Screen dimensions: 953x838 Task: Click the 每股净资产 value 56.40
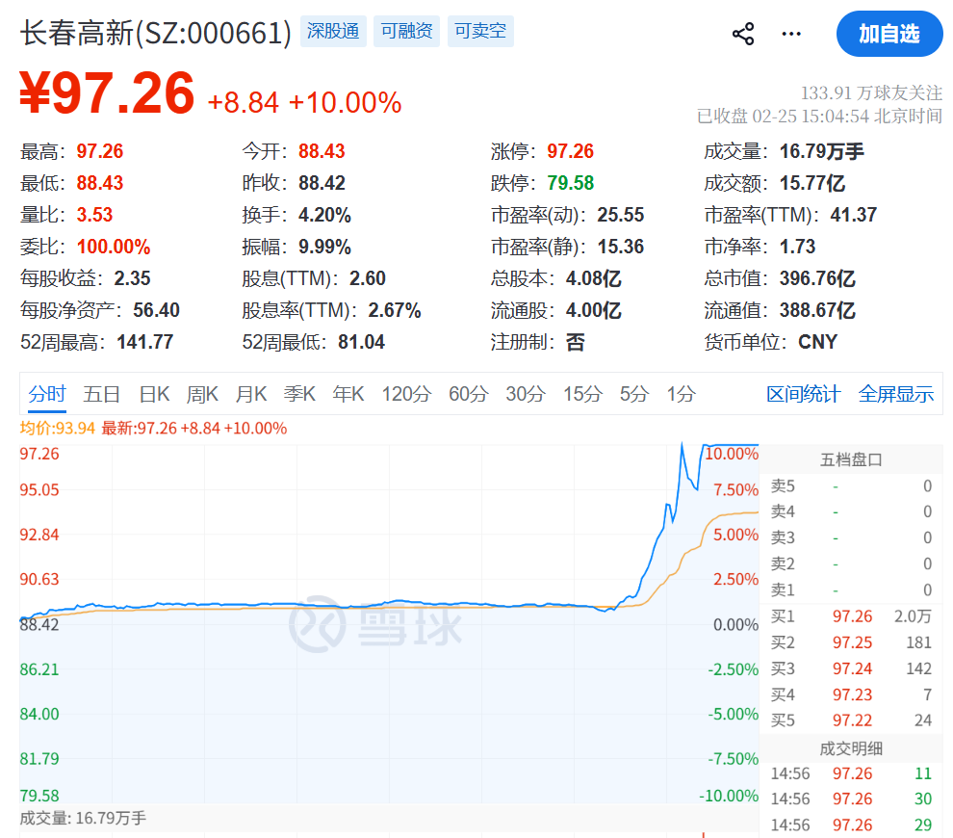pos(156,311)
